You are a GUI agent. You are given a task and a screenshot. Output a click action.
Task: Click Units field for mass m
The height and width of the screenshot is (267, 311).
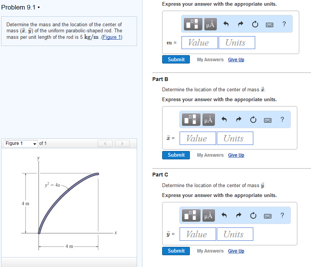[x=237, y=43]
